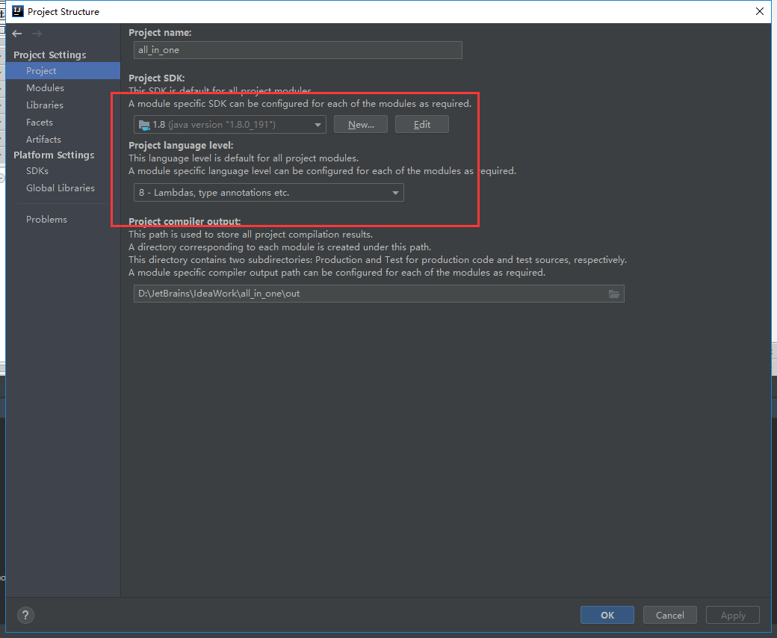This screenshot has width=777, height=638.
Task: Select the Project tab under Project Settings
Action: point(41,70)
